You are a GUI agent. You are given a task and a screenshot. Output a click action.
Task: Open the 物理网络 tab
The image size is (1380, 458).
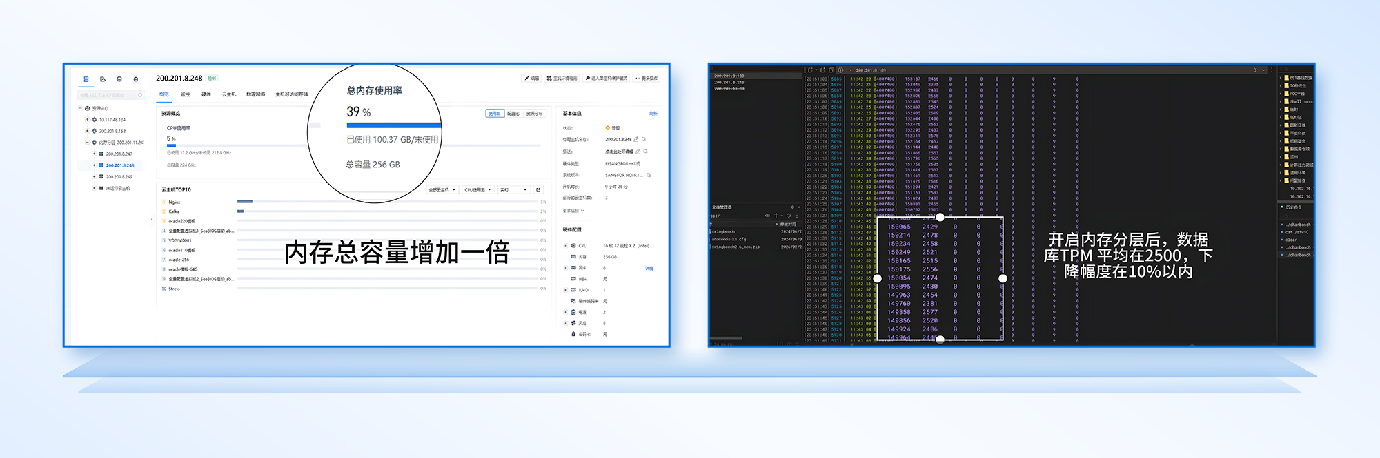256,94
